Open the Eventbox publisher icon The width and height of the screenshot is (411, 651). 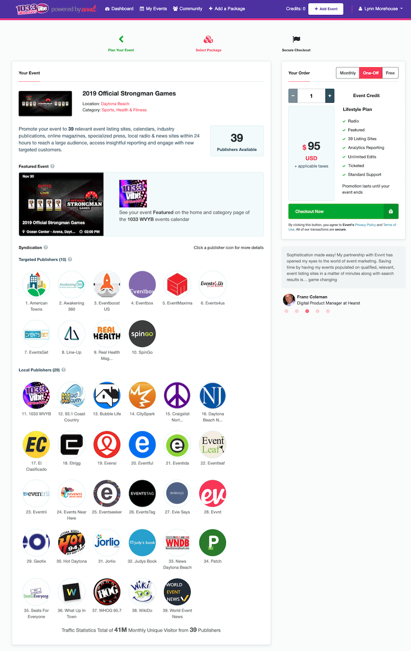pos(142,285)
